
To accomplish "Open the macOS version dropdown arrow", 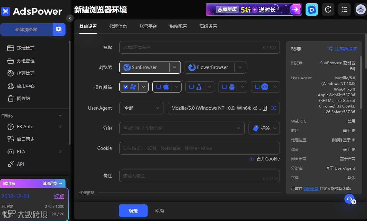I will click(x=176, y=87).
